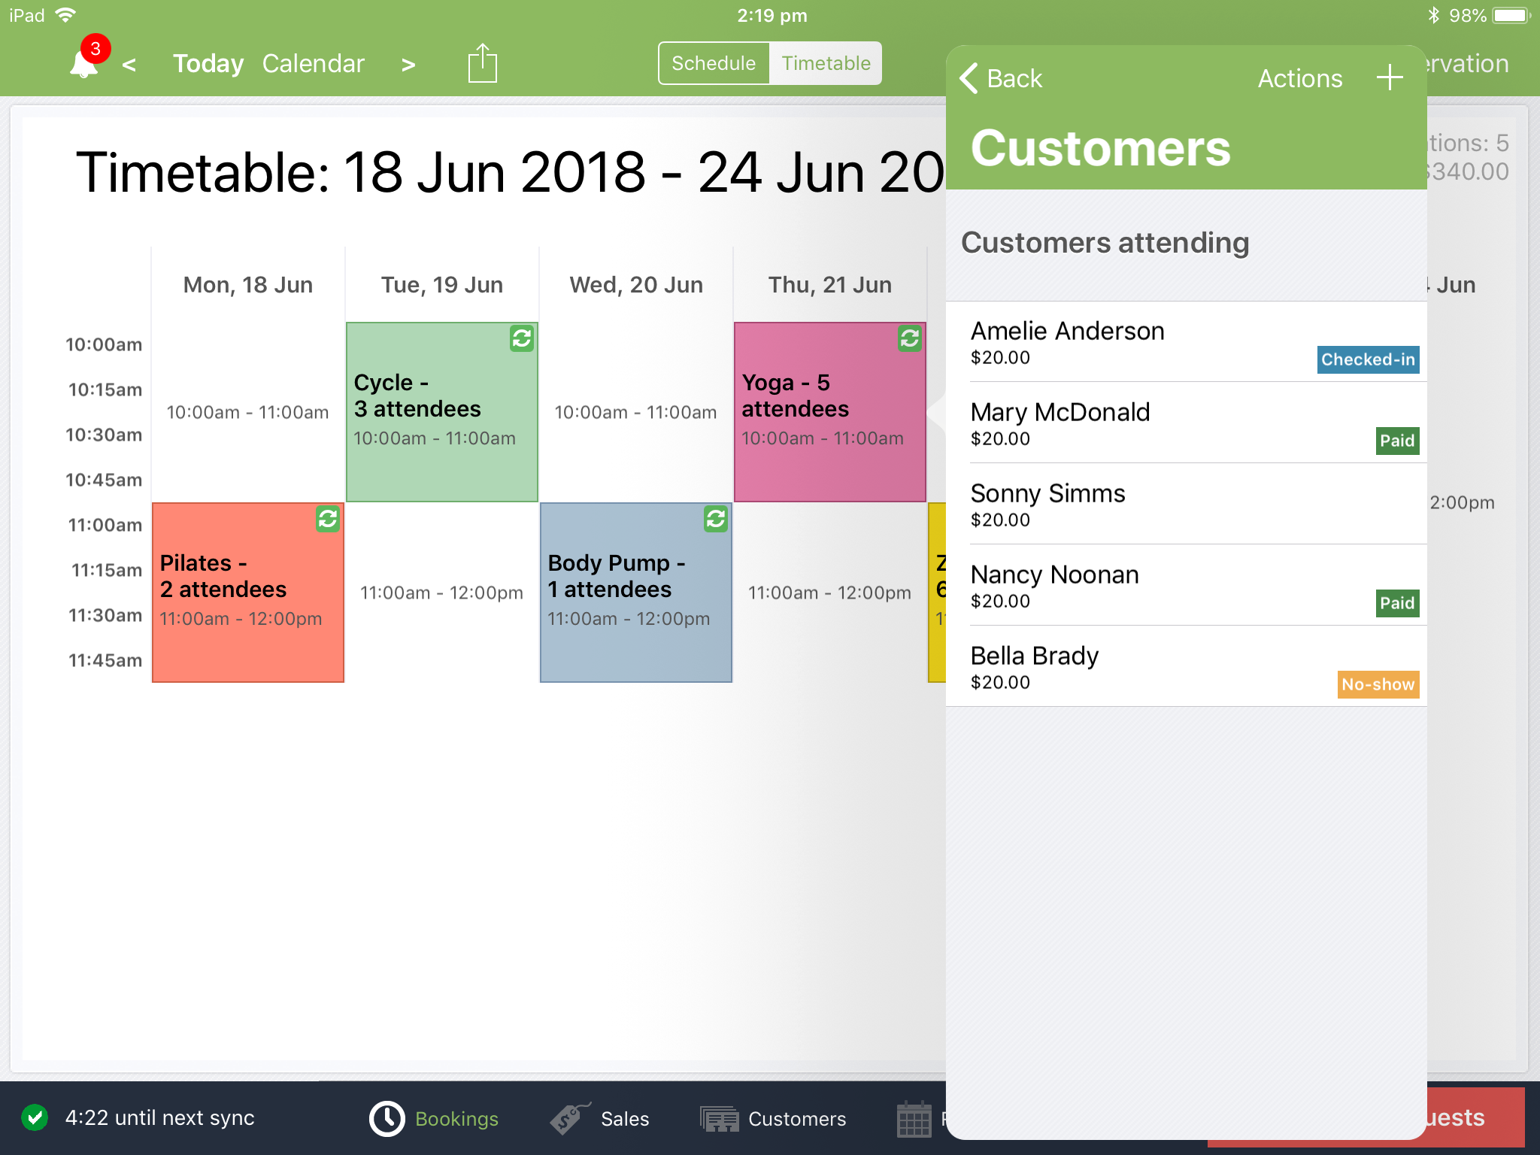Select the empty Tuesday 11:00am - 12:00pm slot
The width and height of the screenshot is (1540, 1155).
[x=442, y=593]
